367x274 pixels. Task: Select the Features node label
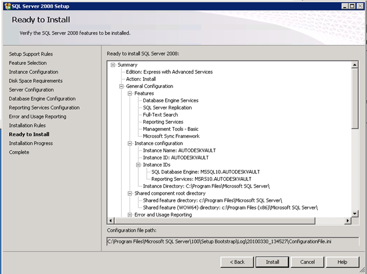144,93
